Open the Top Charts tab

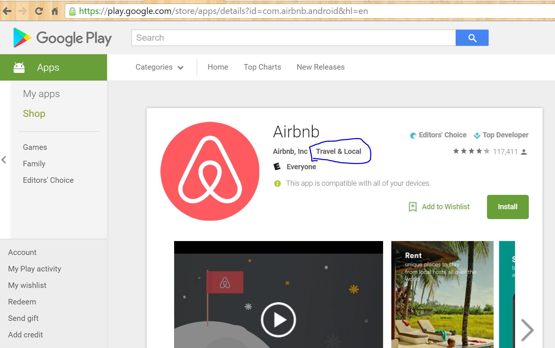coord(262,67)
